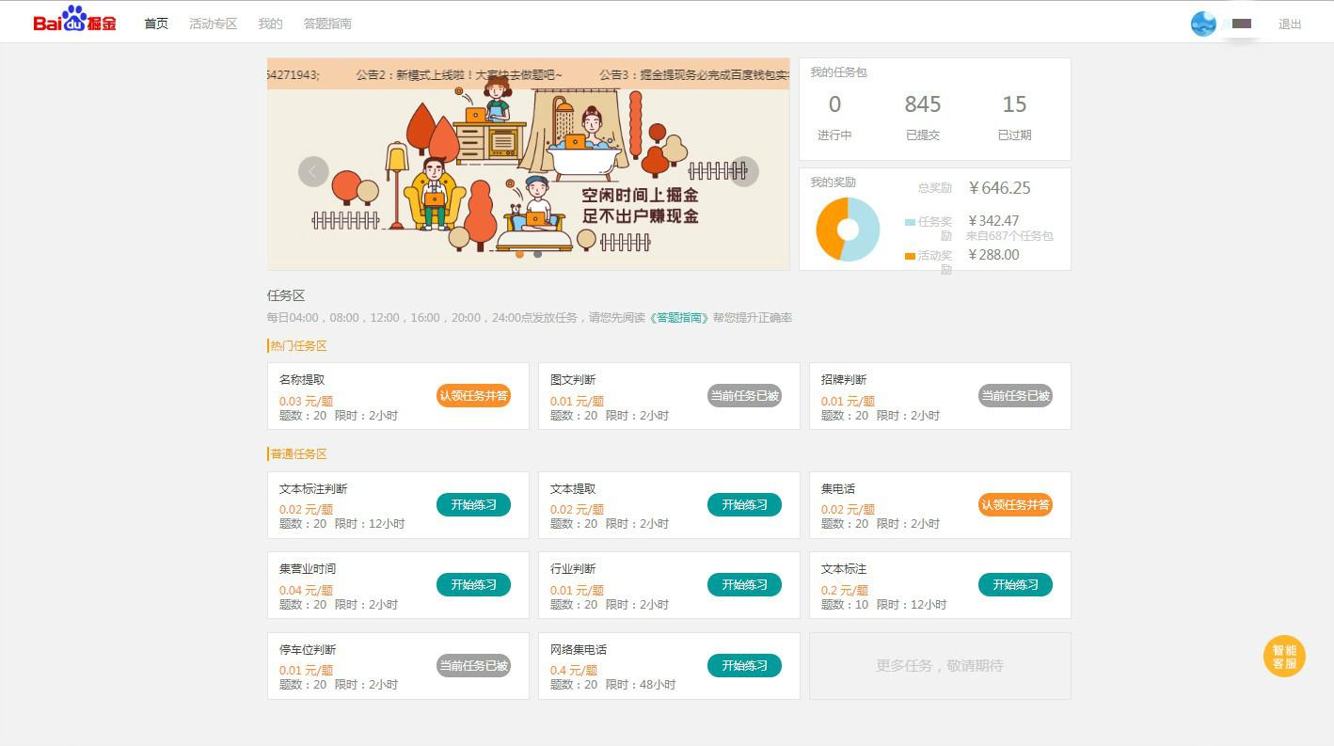1334x746 pixels.
Task: Click the Baidu 掘金 logo
Action: [74, 22]
